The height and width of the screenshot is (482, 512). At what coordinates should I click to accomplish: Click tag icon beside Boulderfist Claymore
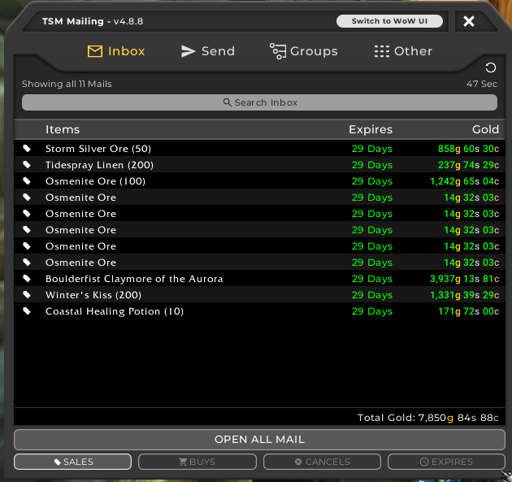point(27,279)
